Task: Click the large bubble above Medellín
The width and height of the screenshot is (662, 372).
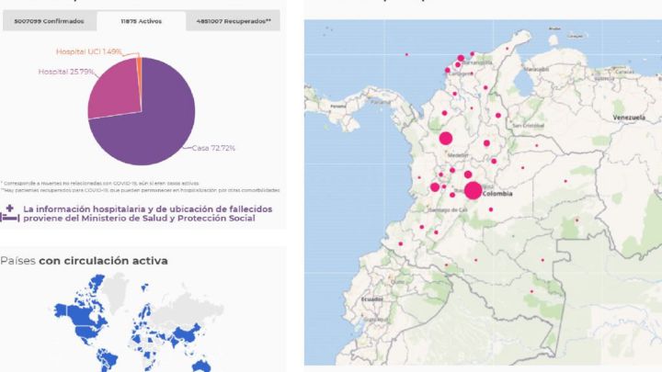Action: coord(446,139)
